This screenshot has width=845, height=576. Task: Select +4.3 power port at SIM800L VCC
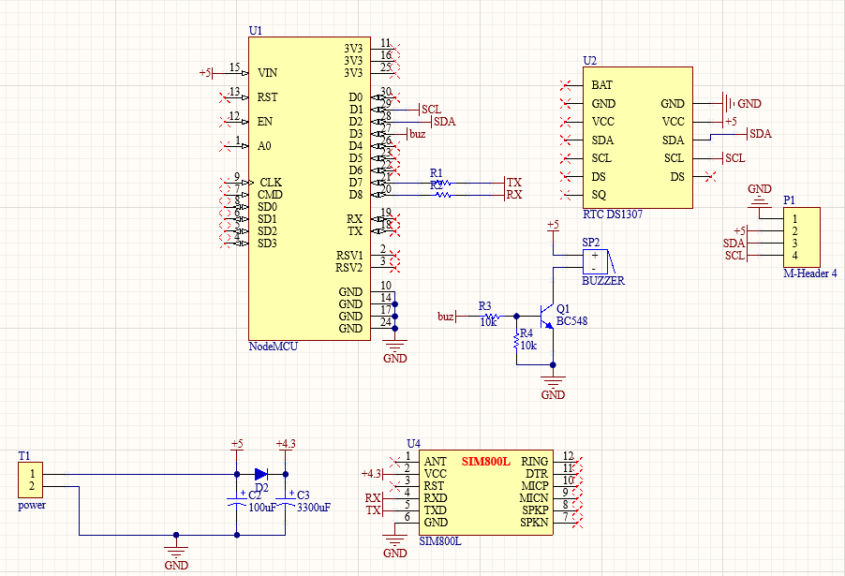pyautogui.click(x=372, y=474)
